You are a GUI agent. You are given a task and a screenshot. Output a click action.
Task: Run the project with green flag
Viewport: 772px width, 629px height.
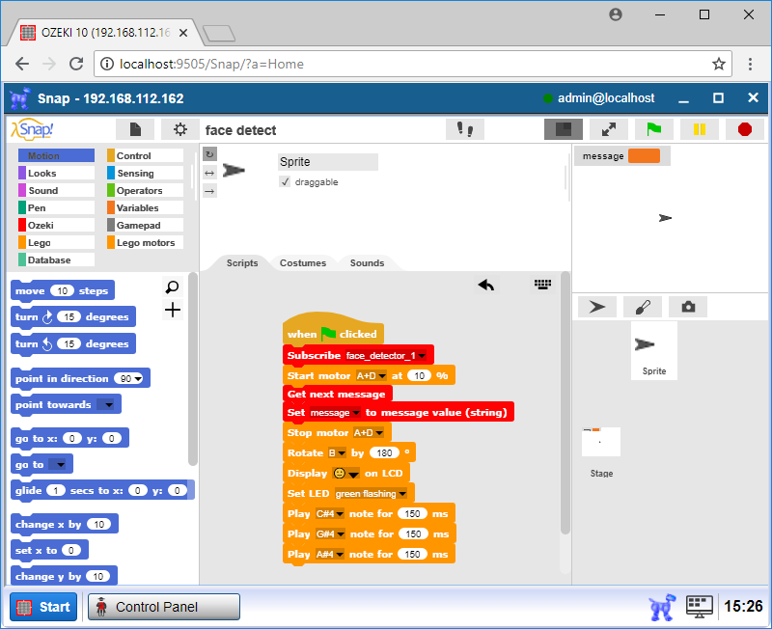[x=654, y=129]
